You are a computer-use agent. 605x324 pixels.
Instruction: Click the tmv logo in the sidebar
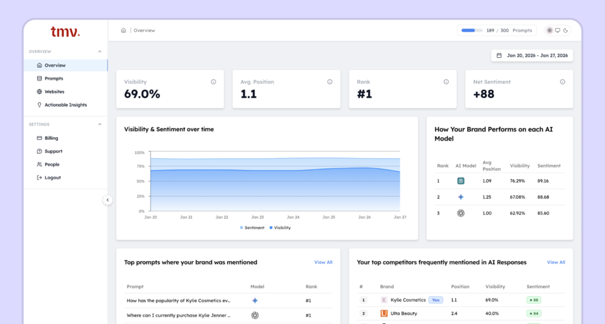65,31
